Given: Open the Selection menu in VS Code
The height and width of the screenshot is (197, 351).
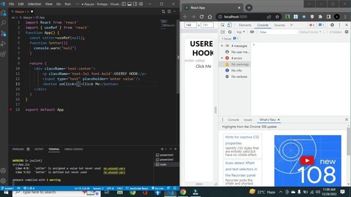Looking at the screenshot, I should click(35, 4).
